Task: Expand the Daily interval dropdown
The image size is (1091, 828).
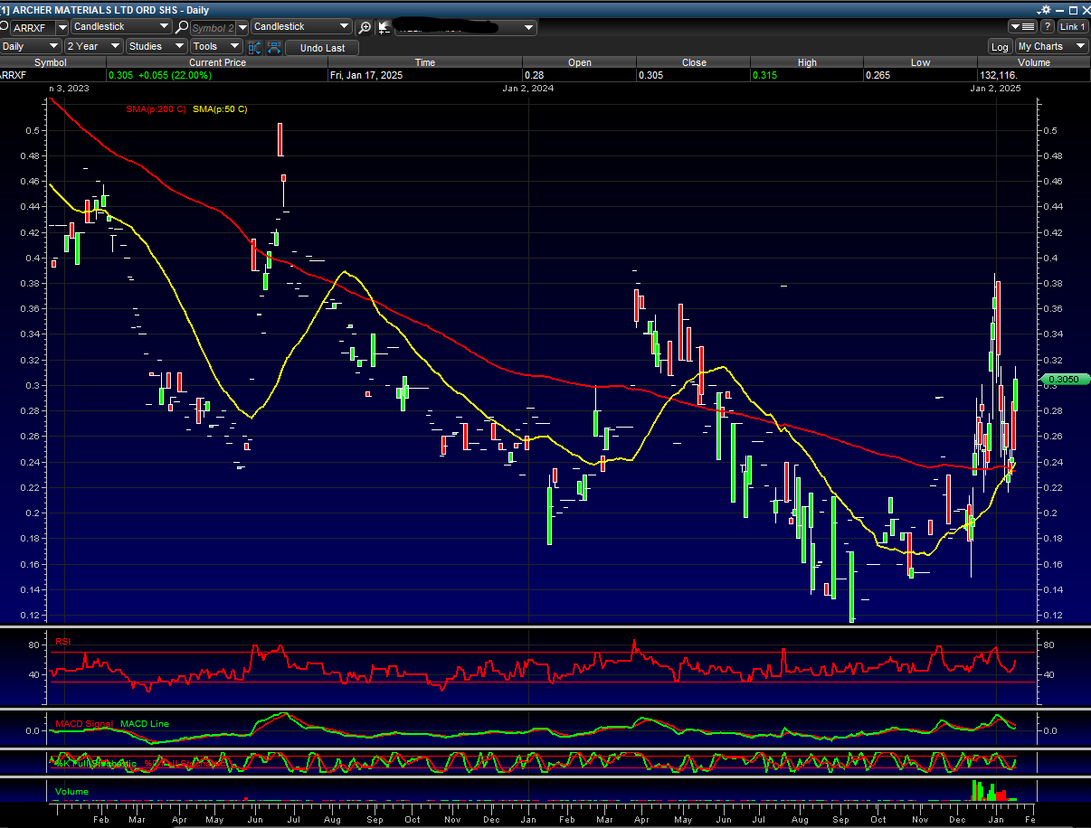Action: [31, 46]
